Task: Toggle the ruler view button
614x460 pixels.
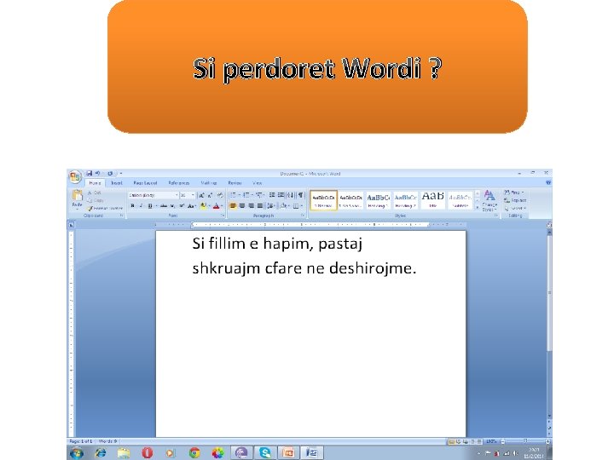Action: coord(549,225)
